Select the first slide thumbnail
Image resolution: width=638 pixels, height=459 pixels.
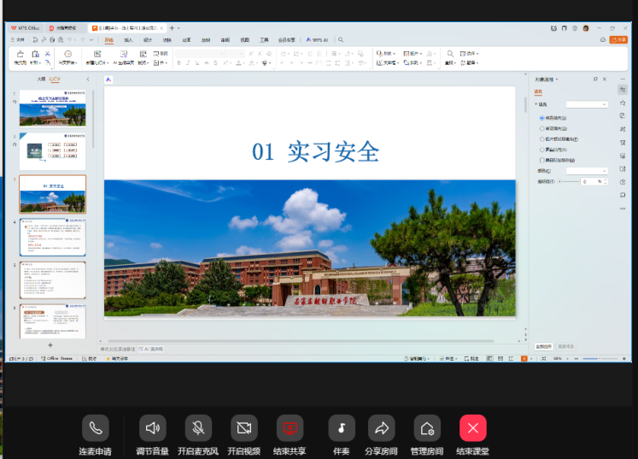(53, 109)
